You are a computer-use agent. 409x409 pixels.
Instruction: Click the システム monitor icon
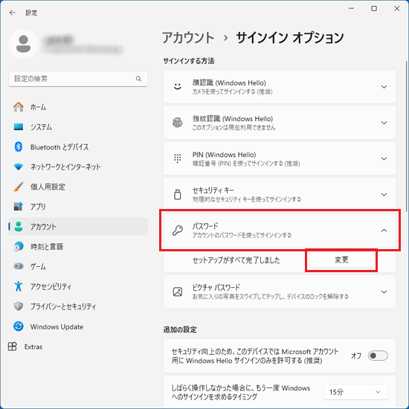point(19,126)
